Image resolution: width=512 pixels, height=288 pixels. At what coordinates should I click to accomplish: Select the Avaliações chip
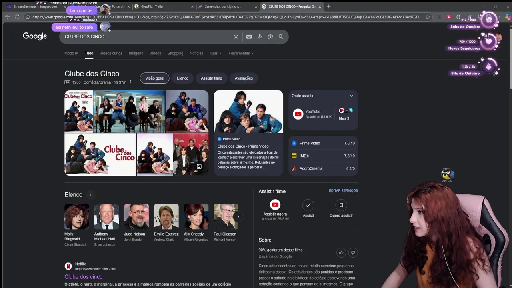point(244,78)
